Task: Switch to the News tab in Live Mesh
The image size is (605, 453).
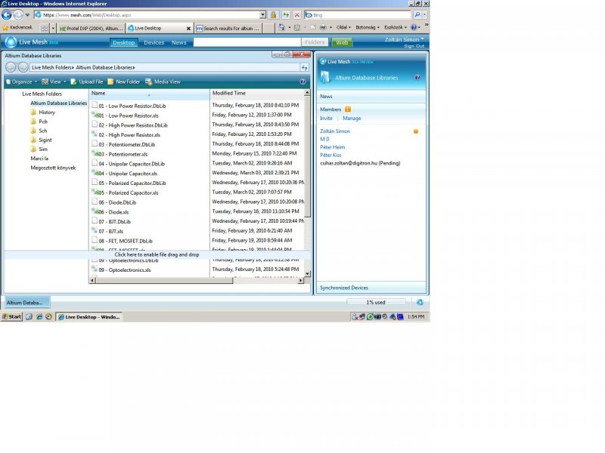Action: point(179,42)
